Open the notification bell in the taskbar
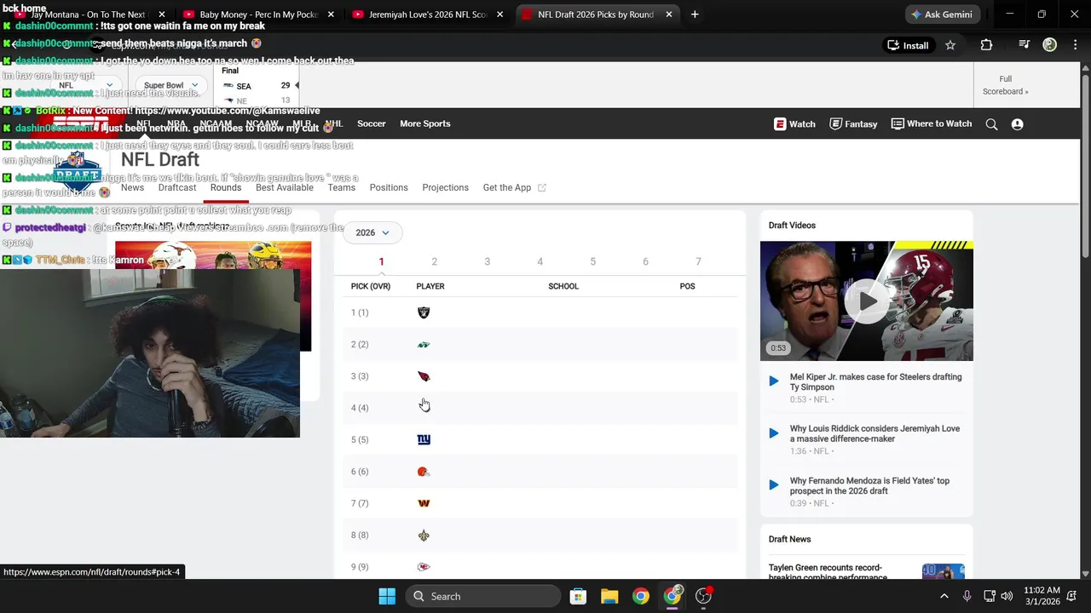 click(1071, 596)
